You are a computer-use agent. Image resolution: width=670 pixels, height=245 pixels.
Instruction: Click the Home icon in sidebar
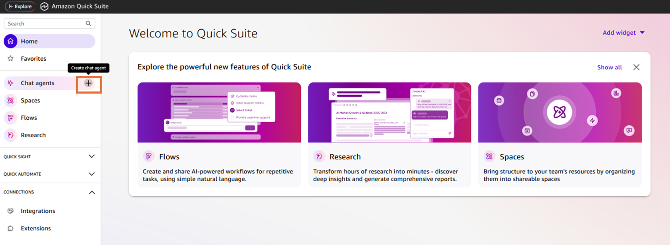pos(11,41)
